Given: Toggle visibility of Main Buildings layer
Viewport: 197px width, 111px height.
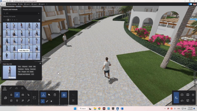Looking at the screenshot, I should click(8, 4).
